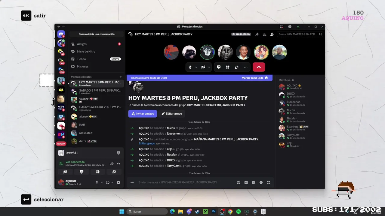This screenshot has width=385, height=216.
Task: Open the server with 47 notifications
Action: (x=61, y=52)
